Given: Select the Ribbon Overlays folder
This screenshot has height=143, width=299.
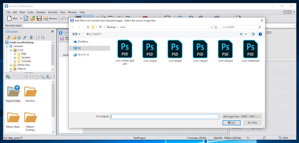Looking at the screenshot, I should (30, 121).
